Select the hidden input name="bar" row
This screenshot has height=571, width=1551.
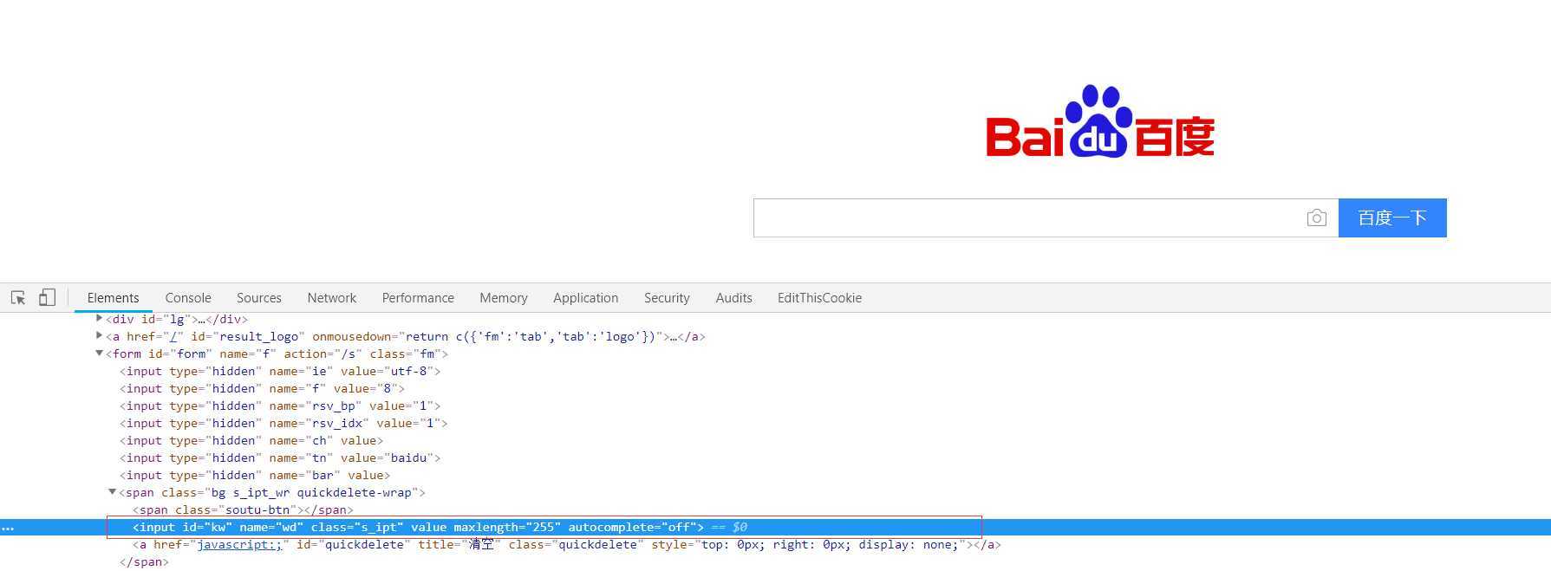coord(255,475)
